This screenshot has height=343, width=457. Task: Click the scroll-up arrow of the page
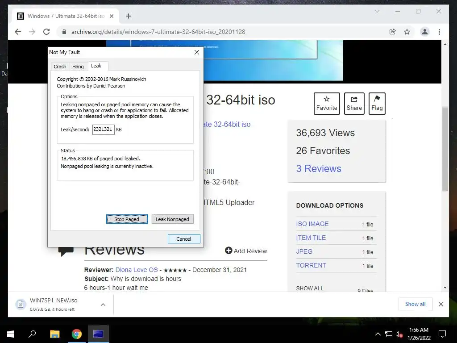445,44
